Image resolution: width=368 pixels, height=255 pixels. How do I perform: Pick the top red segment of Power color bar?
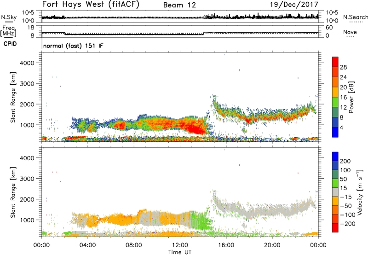pyautogui.click(x=335, y=62)
